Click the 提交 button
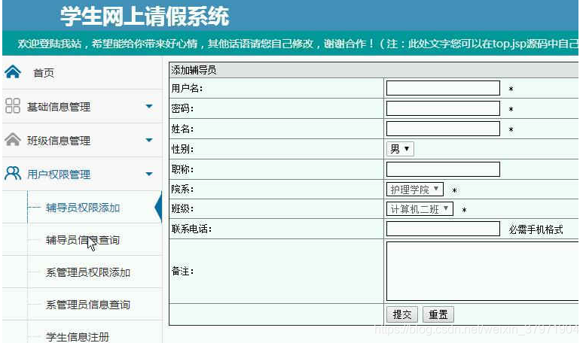586x343 pixels. coord(402,314)
